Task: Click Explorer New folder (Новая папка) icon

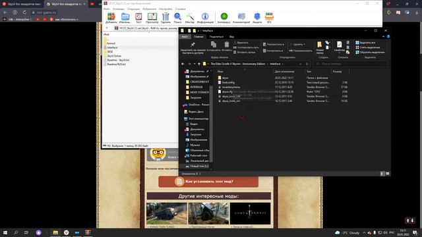Action: pyautogui.click(x=319, y=45)
